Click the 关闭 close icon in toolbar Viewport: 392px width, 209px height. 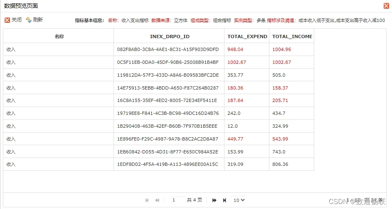coord(7,20)
